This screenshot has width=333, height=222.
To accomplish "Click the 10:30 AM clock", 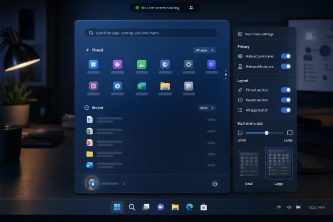I will click(316, 207).
